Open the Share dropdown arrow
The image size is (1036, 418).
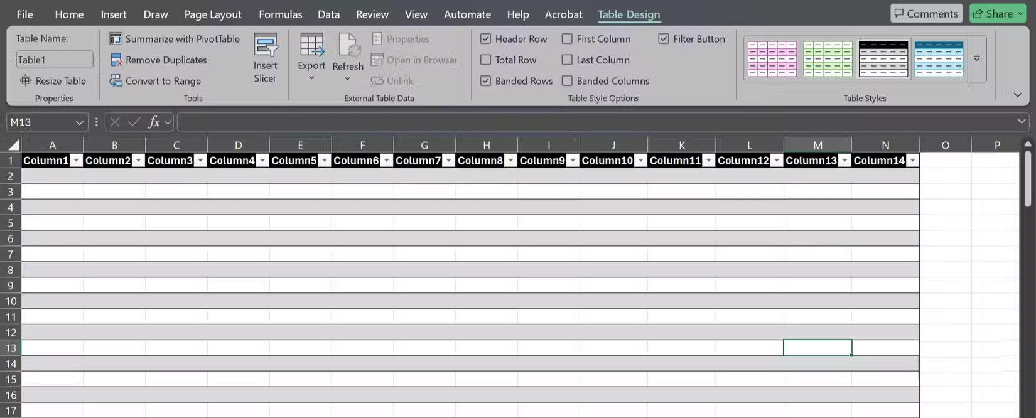(1020, 14)
